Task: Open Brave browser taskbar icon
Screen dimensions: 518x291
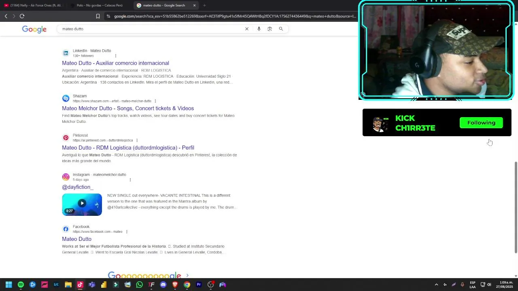Action: pyautogui.click(x=175, y=285)
